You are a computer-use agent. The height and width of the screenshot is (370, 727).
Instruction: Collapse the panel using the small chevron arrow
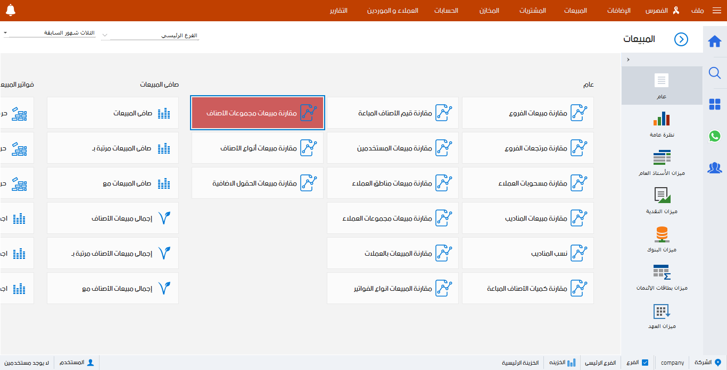tap(628, 60)
